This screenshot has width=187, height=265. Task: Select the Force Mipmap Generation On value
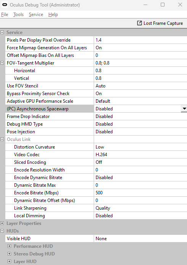tap(141, 48)
